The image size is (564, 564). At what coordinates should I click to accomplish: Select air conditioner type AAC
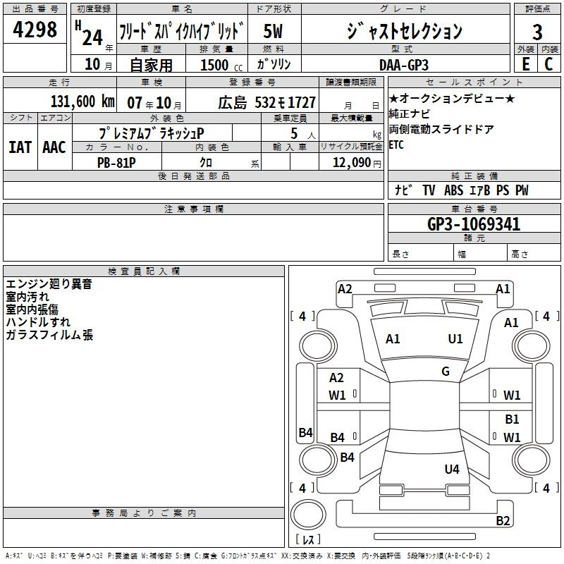click(54, 147)
